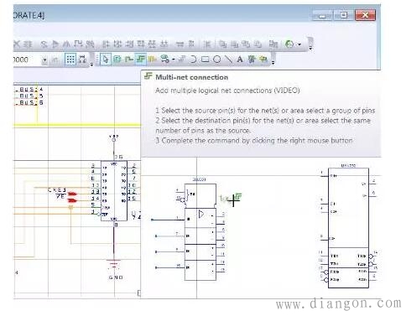The height and width of the screenshot is (316, 406).
Task: Open the special components tool
Action: 164,60
